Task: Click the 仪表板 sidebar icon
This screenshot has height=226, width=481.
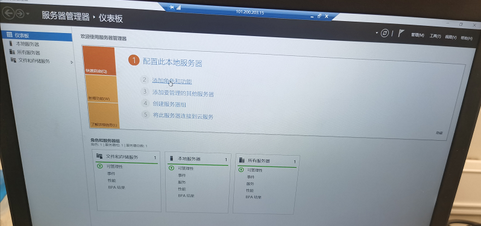Action: pos(10,35)
